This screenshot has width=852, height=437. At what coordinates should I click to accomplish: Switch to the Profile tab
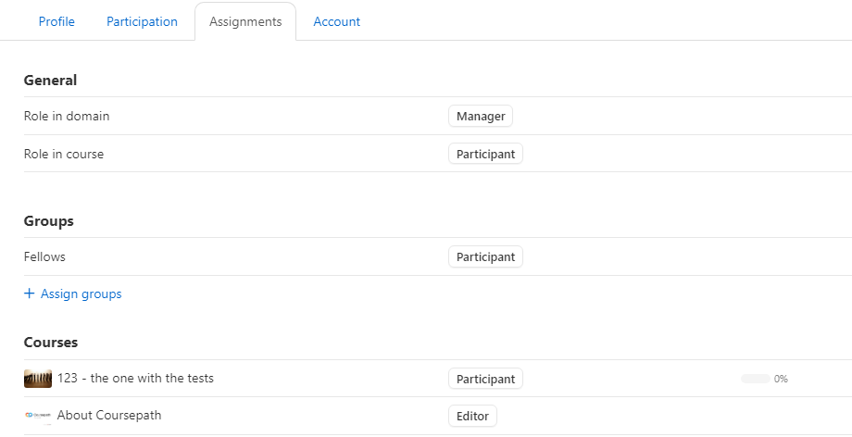56,21
